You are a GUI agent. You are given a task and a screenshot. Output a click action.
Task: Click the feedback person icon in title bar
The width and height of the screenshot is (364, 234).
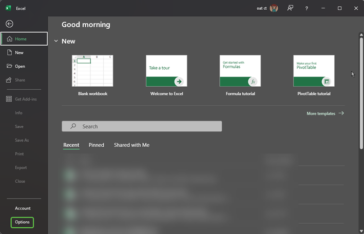click(290, 8)
